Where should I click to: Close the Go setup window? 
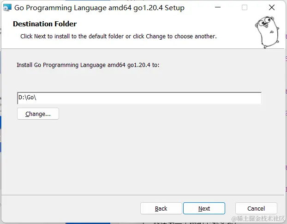[272, 7]
